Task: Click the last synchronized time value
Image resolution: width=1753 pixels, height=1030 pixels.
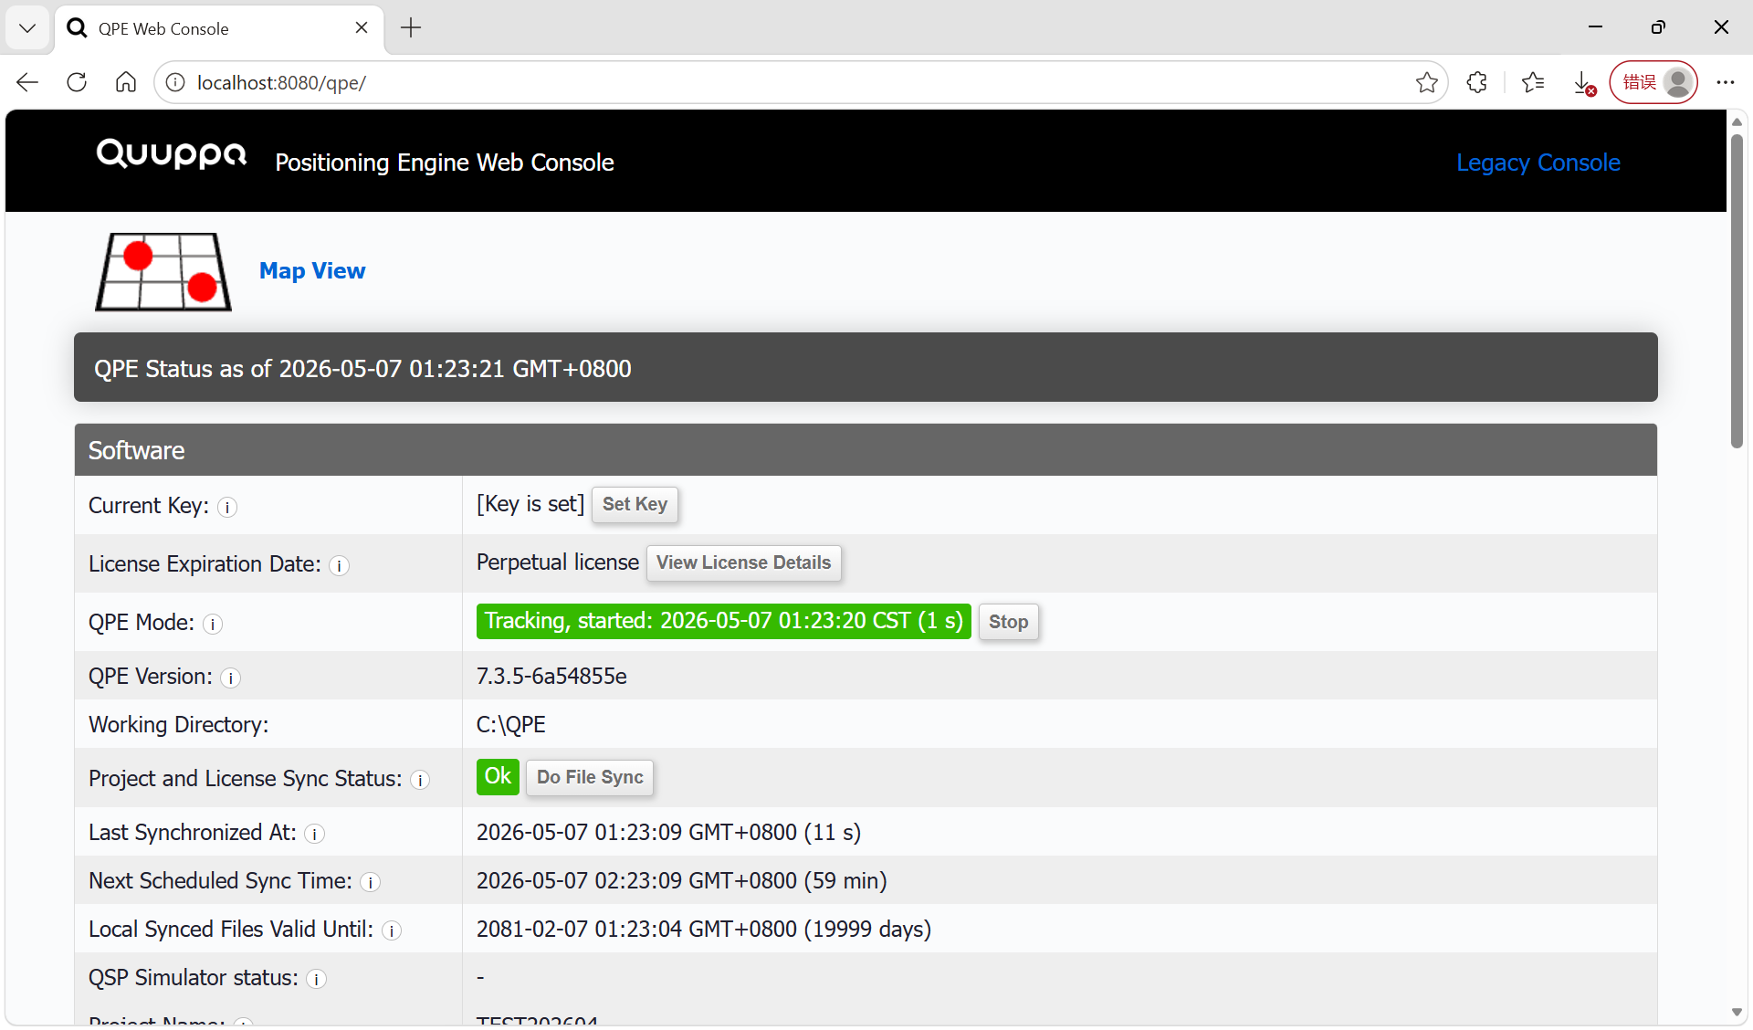Action: 668,832
